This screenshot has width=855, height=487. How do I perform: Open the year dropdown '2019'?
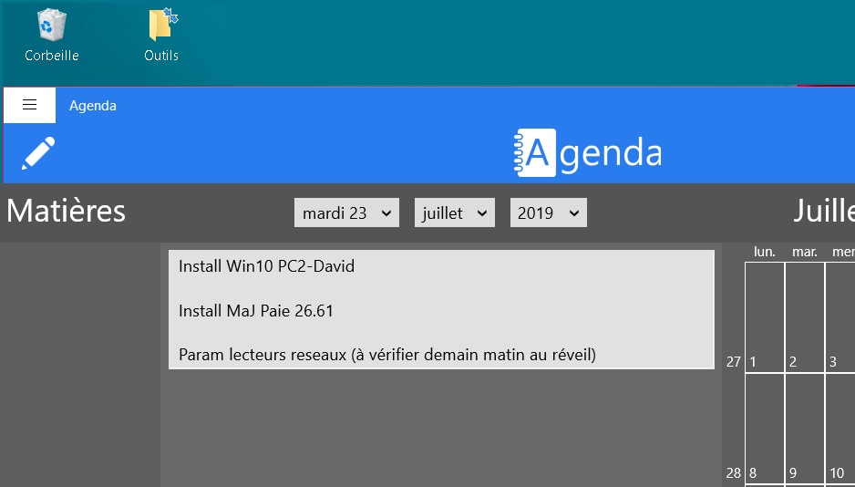pyautogui.click(x=549, y=212)
